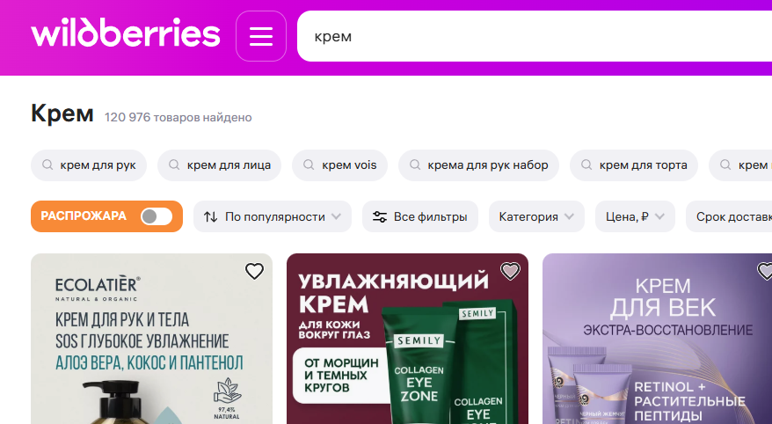Open the Semily Collagen Eye Zone product image
Screen dimensions: 772x424
click(x=407, y=339)
